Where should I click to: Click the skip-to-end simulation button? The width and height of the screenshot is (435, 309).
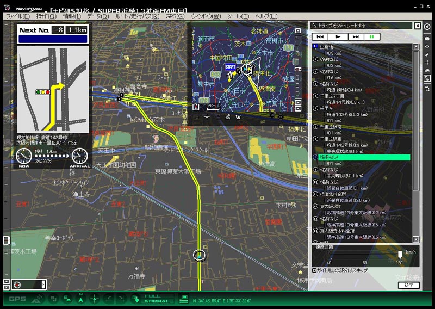pos(356,36)
